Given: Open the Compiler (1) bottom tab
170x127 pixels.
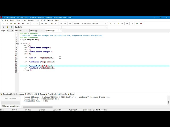Looking at the screenshot, I should pos(7,94).
